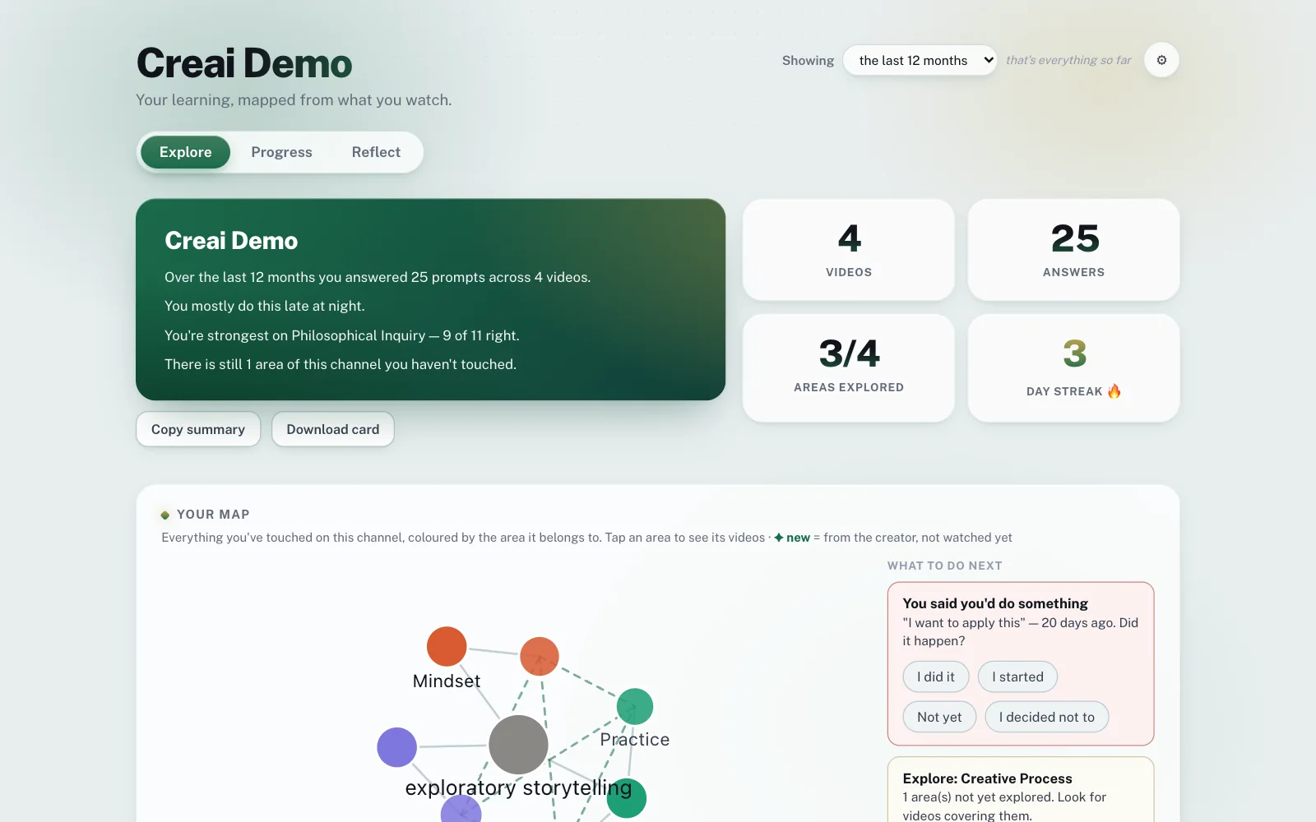Click the diamond icon beside YOUR MAP
This screenshot has width=1316, height=822.
(x=165, y=515)
